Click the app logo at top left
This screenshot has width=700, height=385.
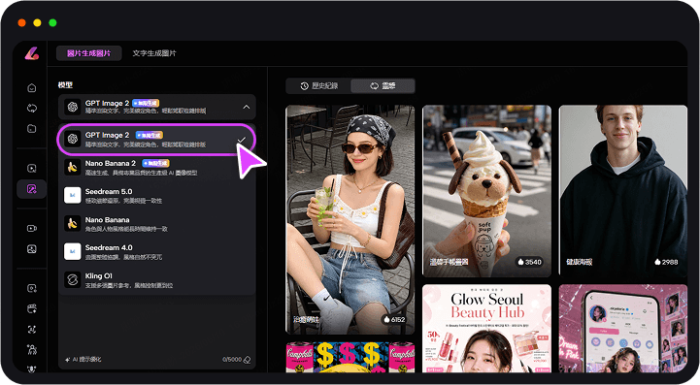(32, 53)
